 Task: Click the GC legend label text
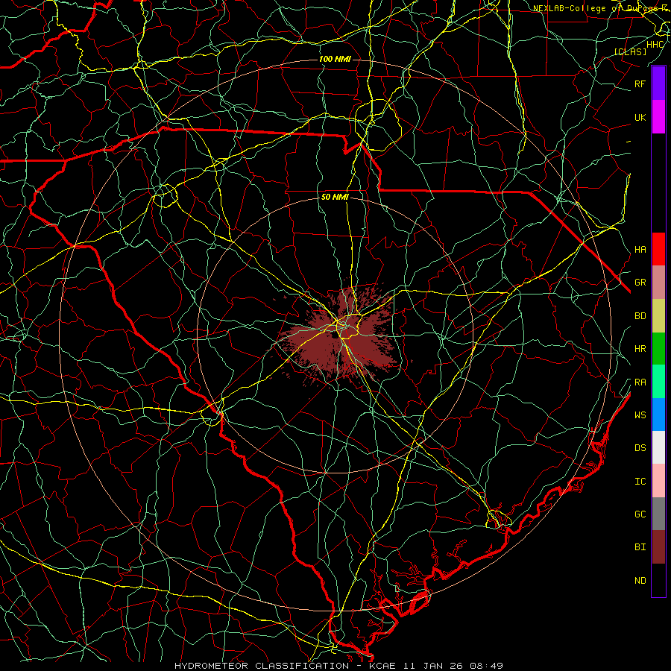[640, 514]
